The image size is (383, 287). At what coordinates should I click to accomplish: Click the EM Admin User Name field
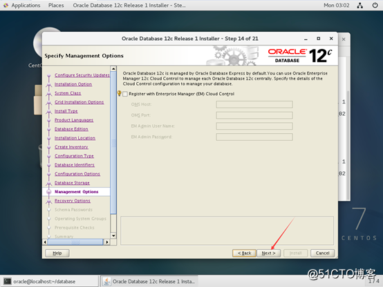coord(254,126)
